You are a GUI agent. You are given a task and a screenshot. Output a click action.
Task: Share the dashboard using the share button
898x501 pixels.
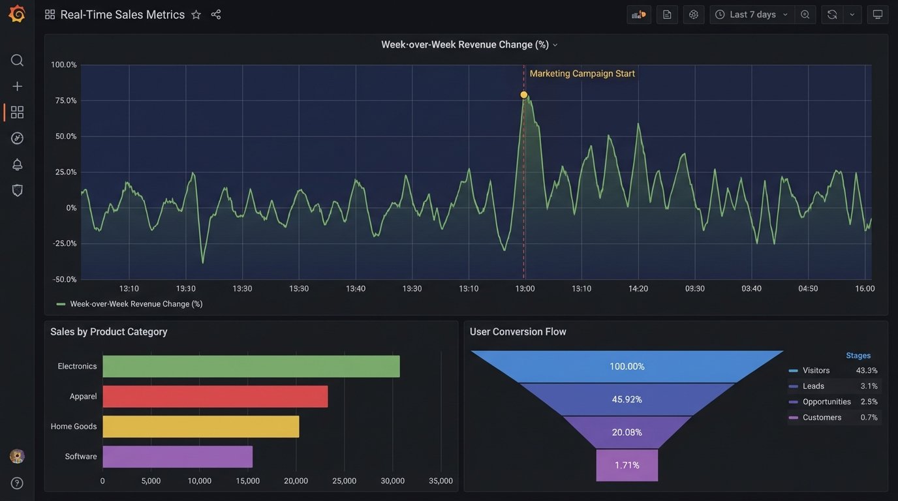pos(215,14)
